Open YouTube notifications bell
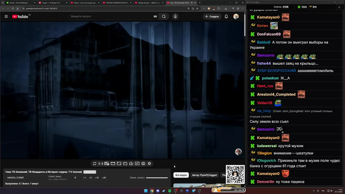This screenshot has width=345, height=194. pyautogui.click(x=226, y=16)
